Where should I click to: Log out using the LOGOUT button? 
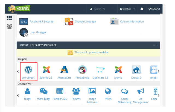point(154,9)
